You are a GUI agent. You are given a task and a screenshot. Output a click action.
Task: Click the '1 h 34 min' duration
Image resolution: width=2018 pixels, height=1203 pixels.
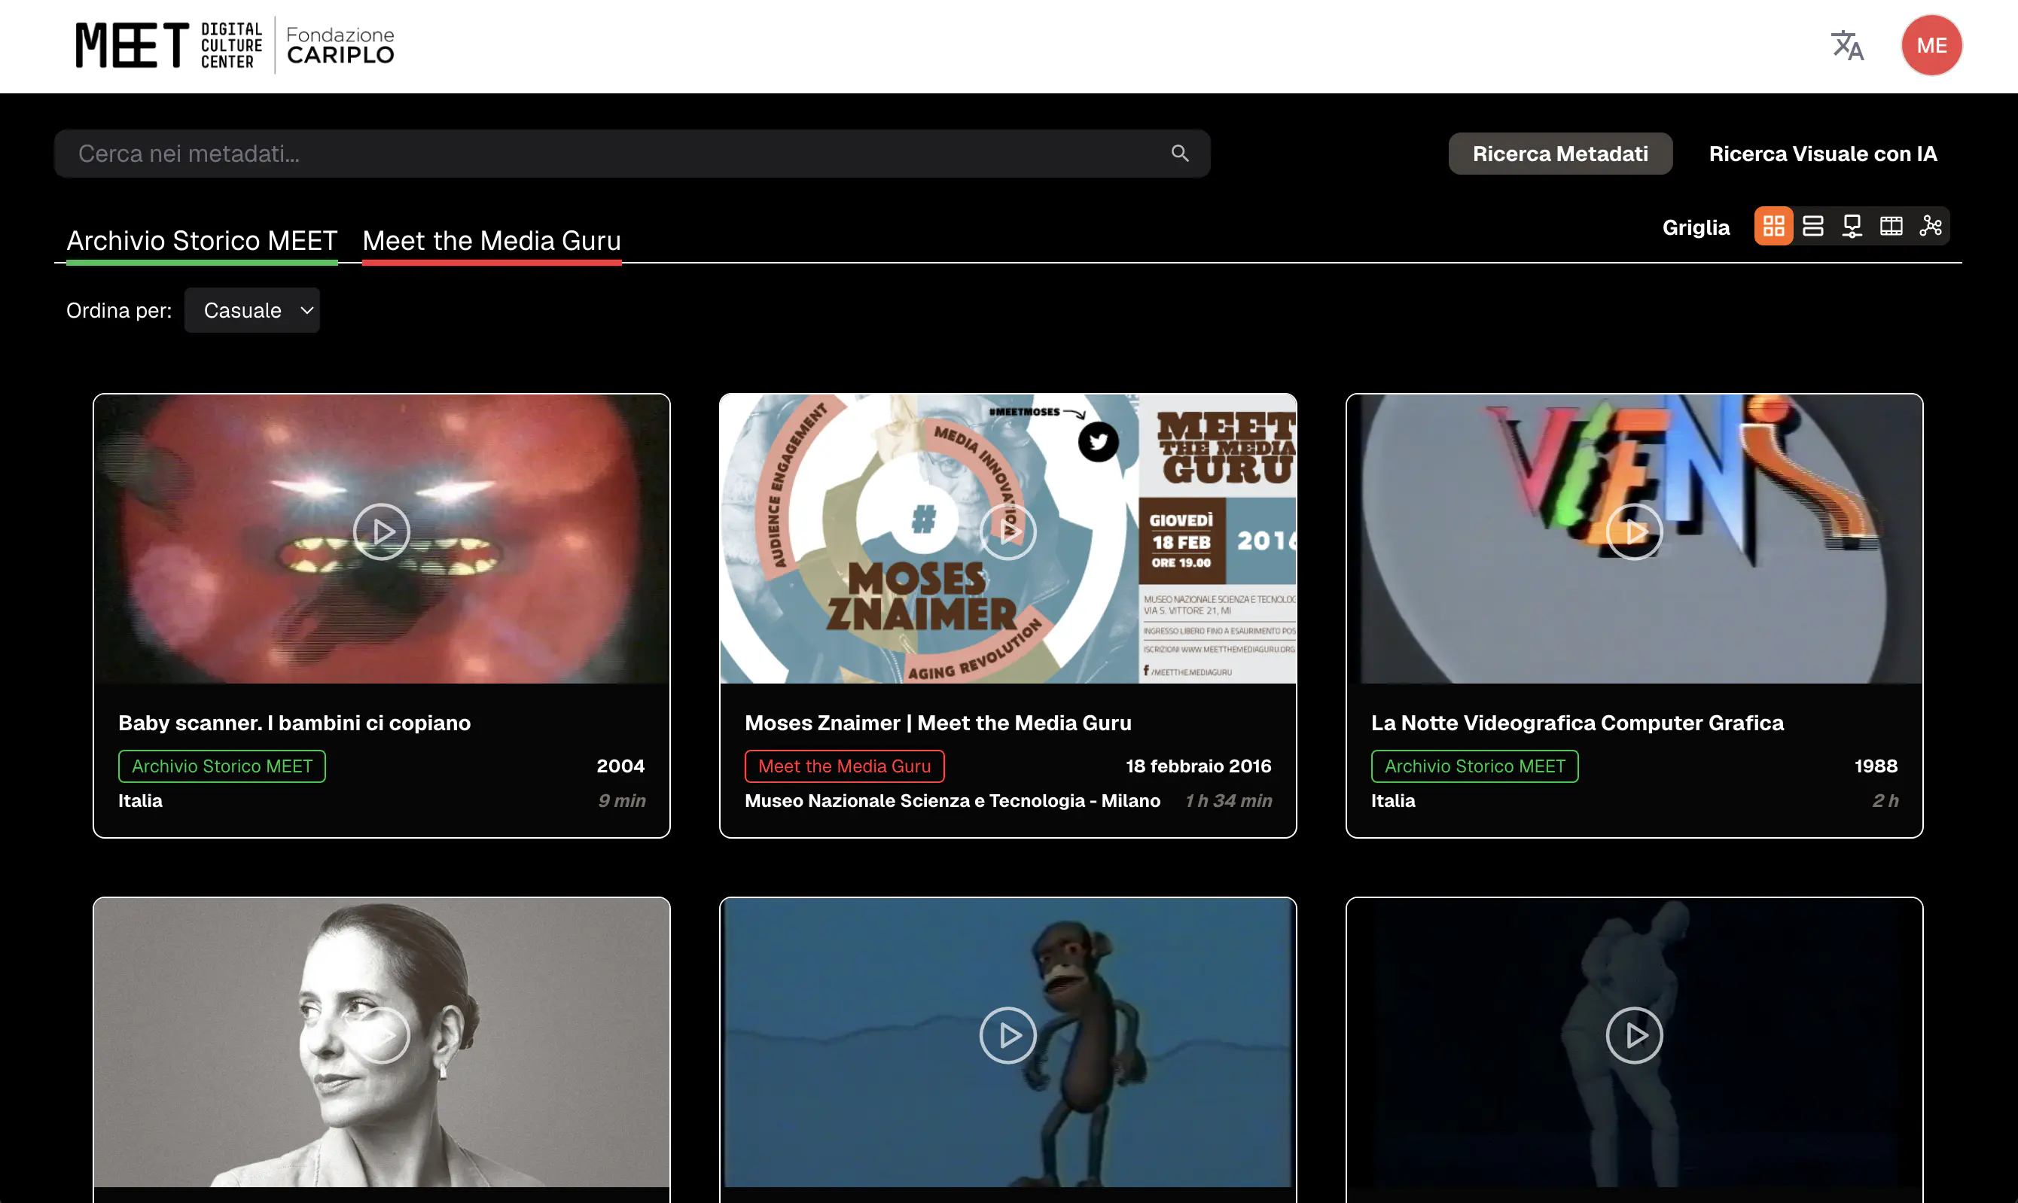point(1228,801)
